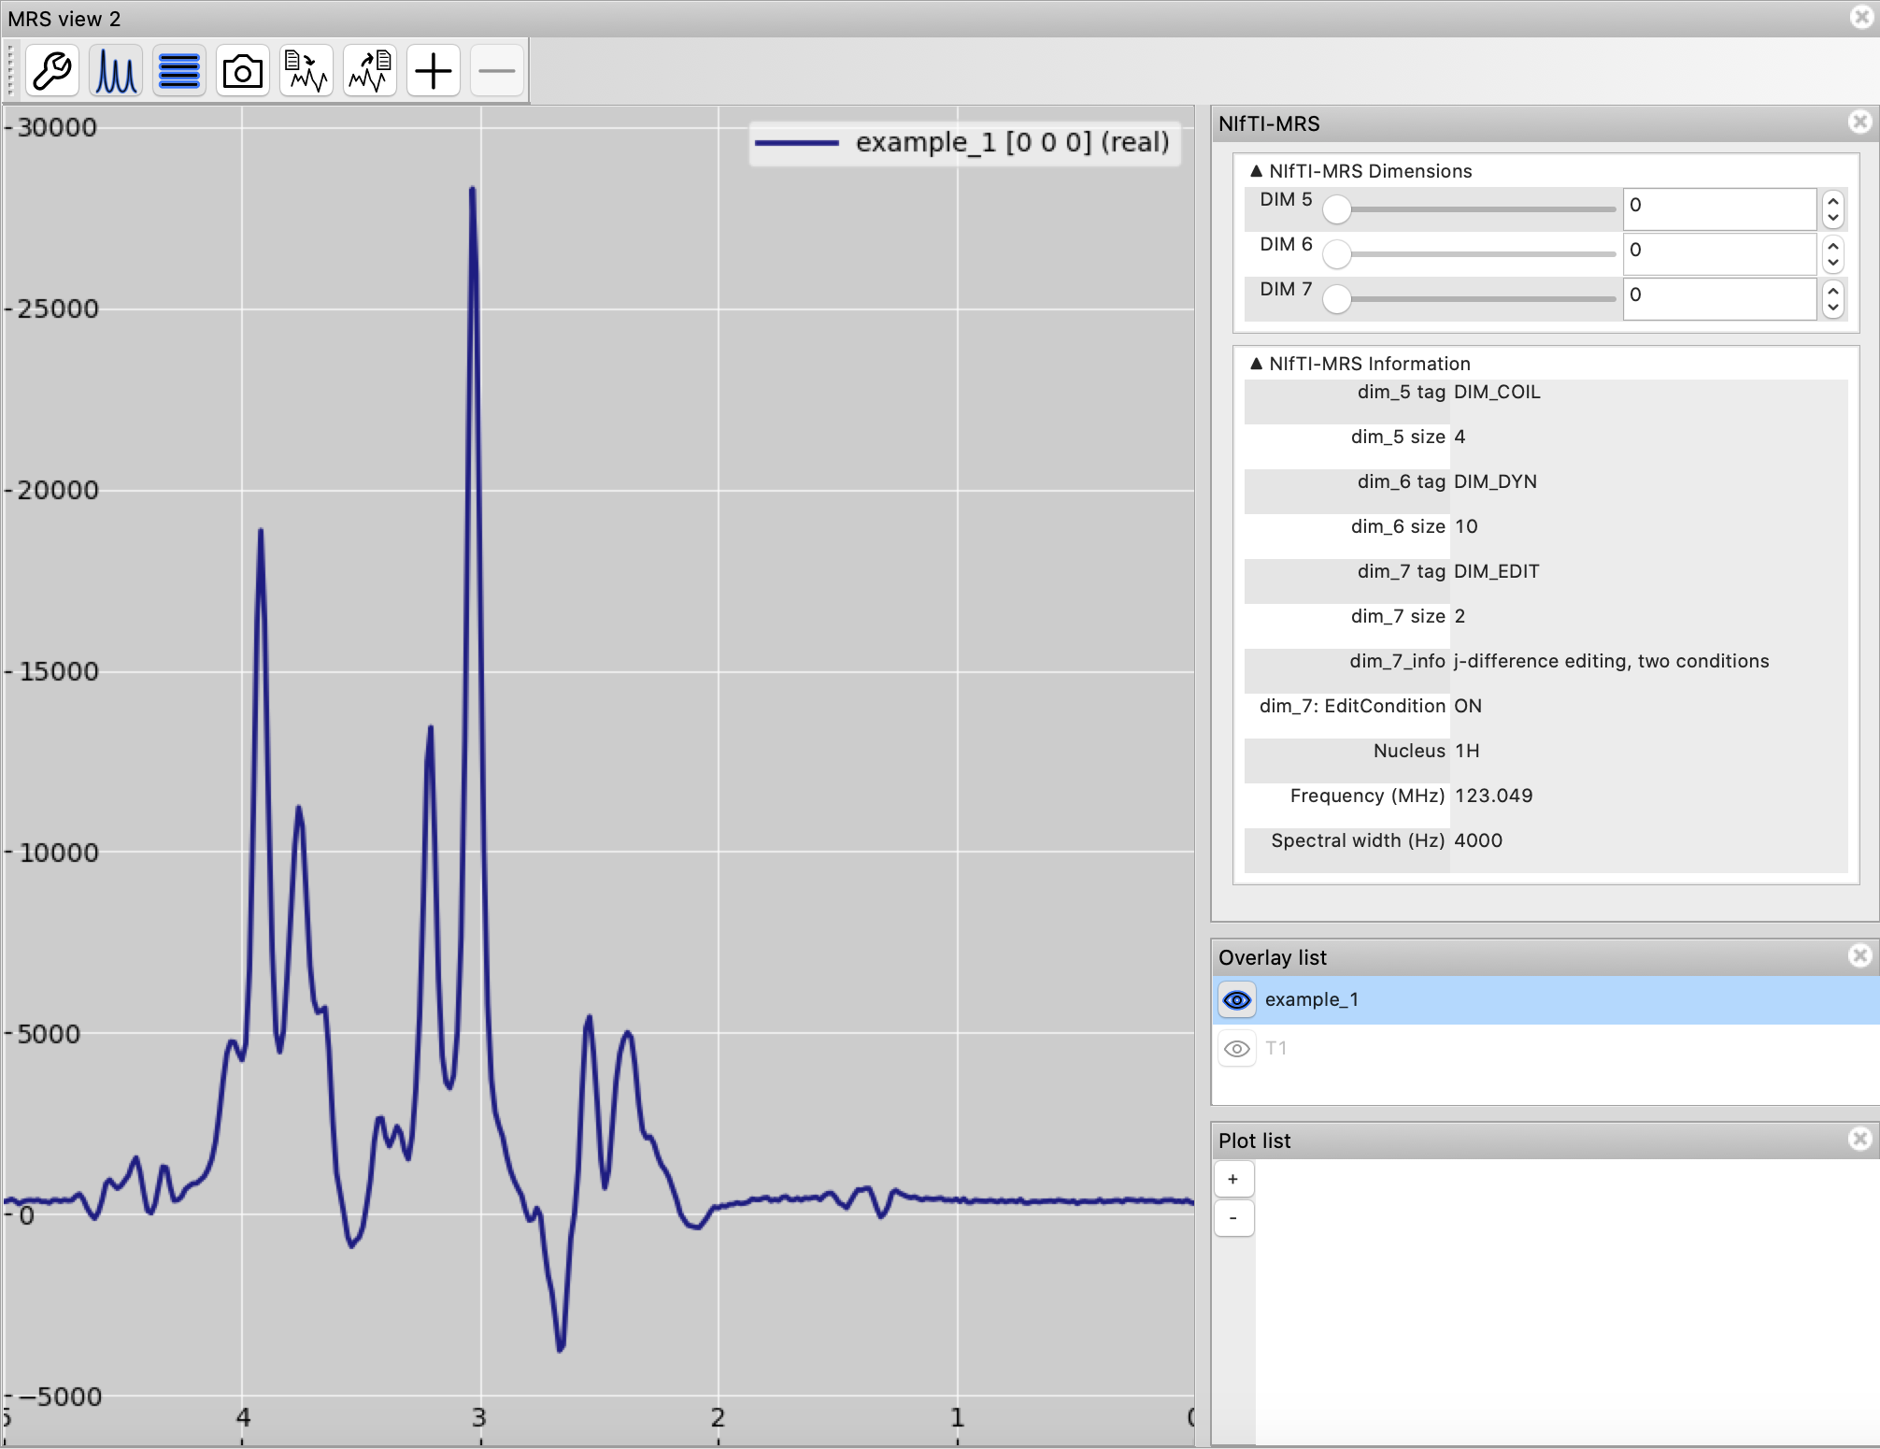Click the DIM_DYN value text

1495,482
